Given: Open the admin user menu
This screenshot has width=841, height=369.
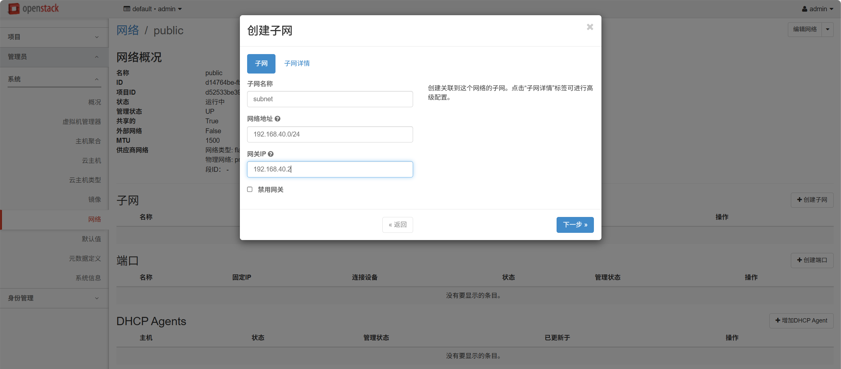Looking at the screenshot, I should click(818, 9).
